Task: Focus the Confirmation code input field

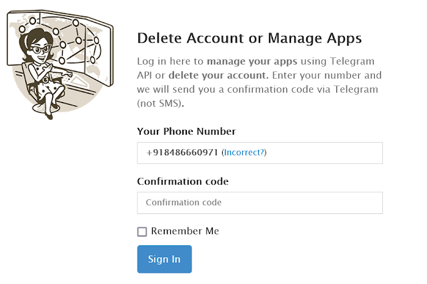Action: (x=260, y=203)
